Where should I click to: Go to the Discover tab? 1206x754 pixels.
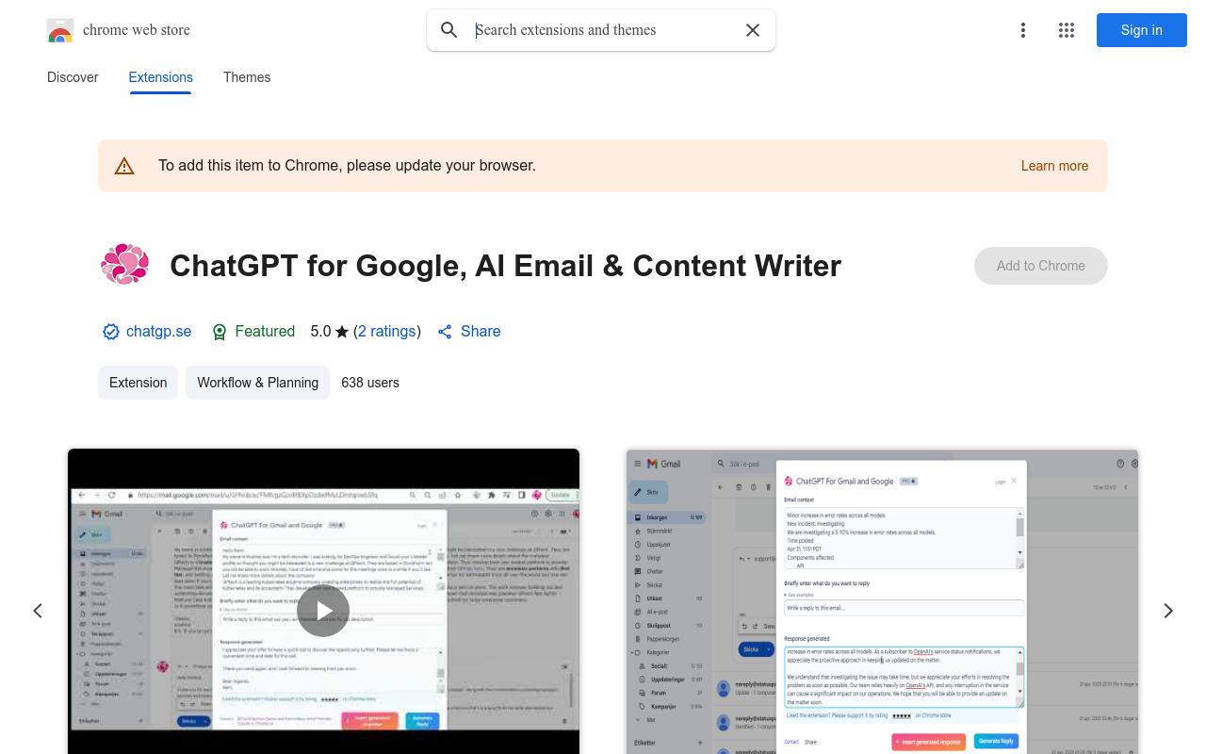tap(73, 77)
